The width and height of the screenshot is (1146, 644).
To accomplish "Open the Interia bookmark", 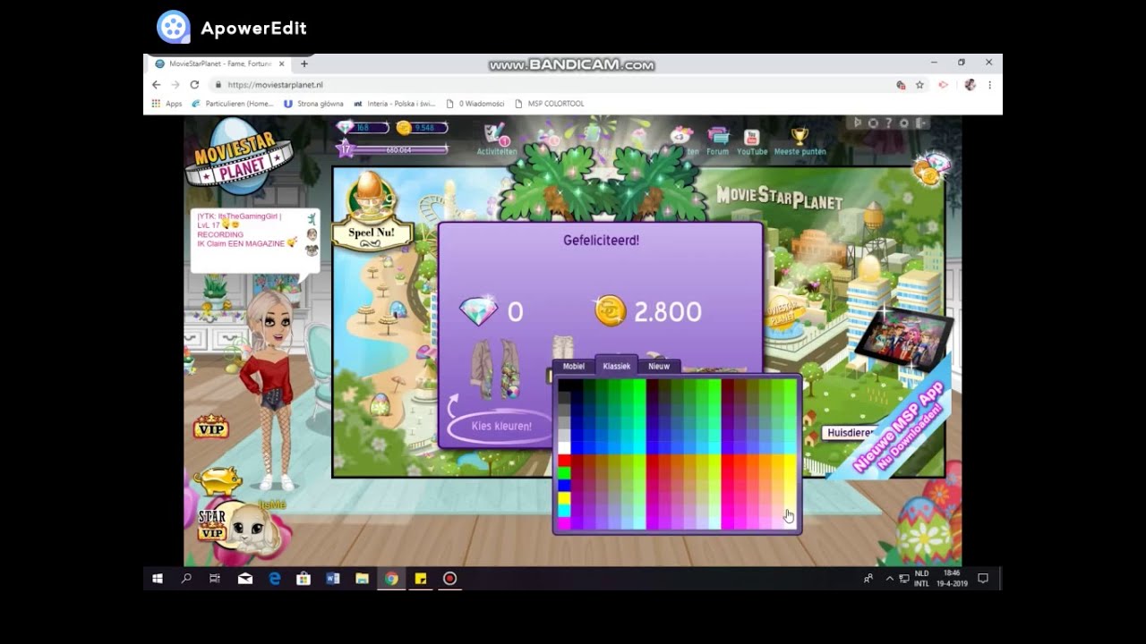I will click(395, 104).
